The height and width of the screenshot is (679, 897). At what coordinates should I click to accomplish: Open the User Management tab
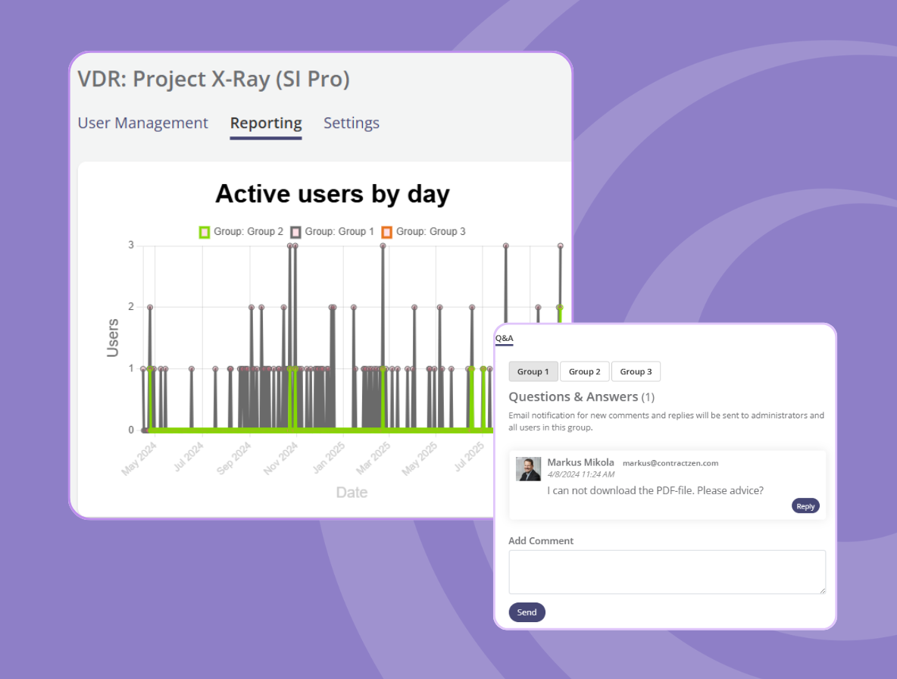pyautogui.click(x=142, y=123)
